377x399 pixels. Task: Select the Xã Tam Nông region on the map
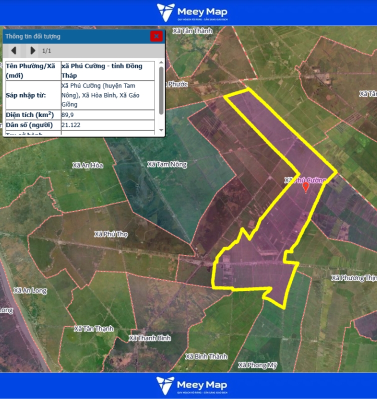coord(167,164)
